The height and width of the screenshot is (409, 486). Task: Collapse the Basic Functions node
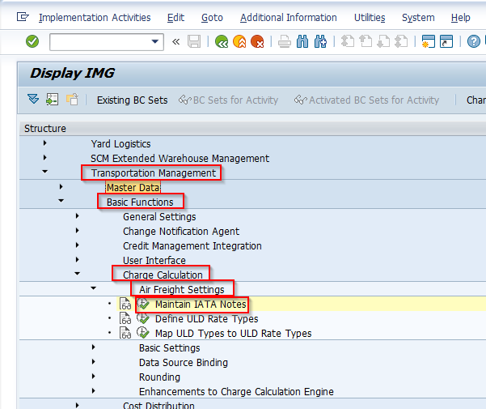[x=61, y=201]
